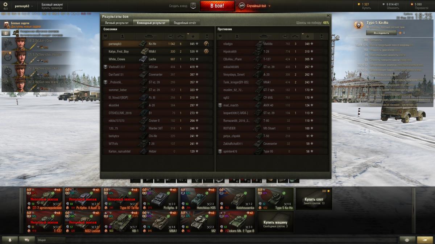Click Создать взвод link

[179, 6]
